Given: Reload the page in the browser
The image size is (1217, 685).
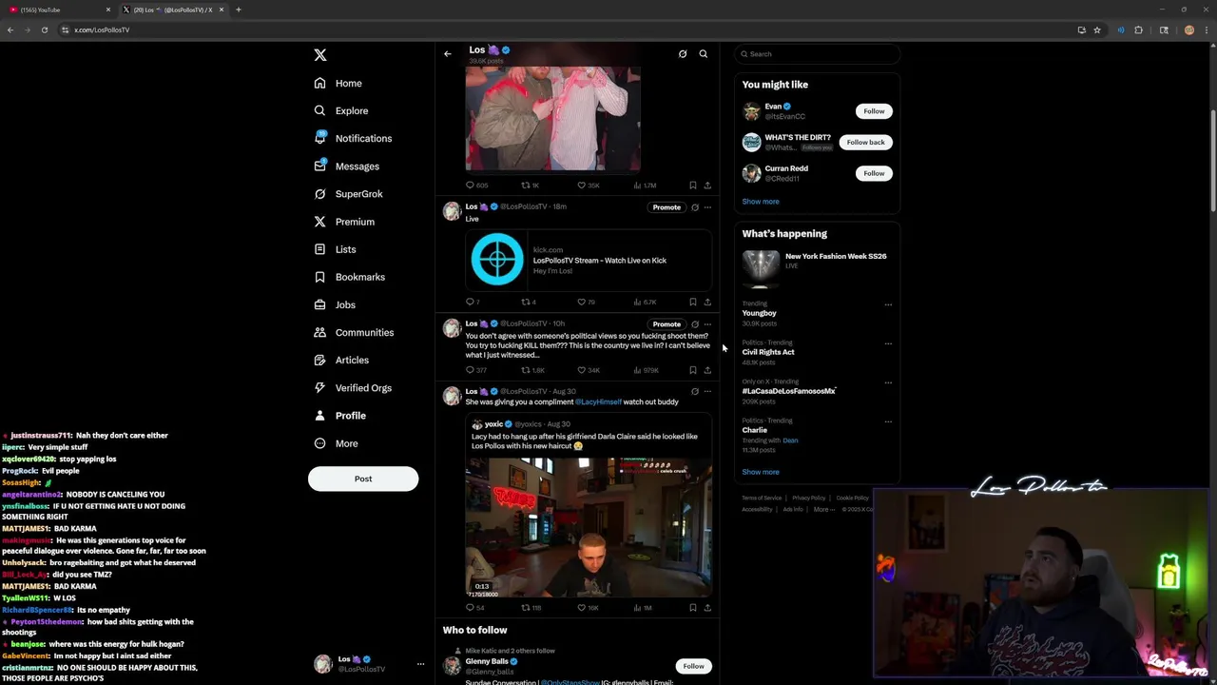Looking at the screenshot, I should (x=45, y=29).
